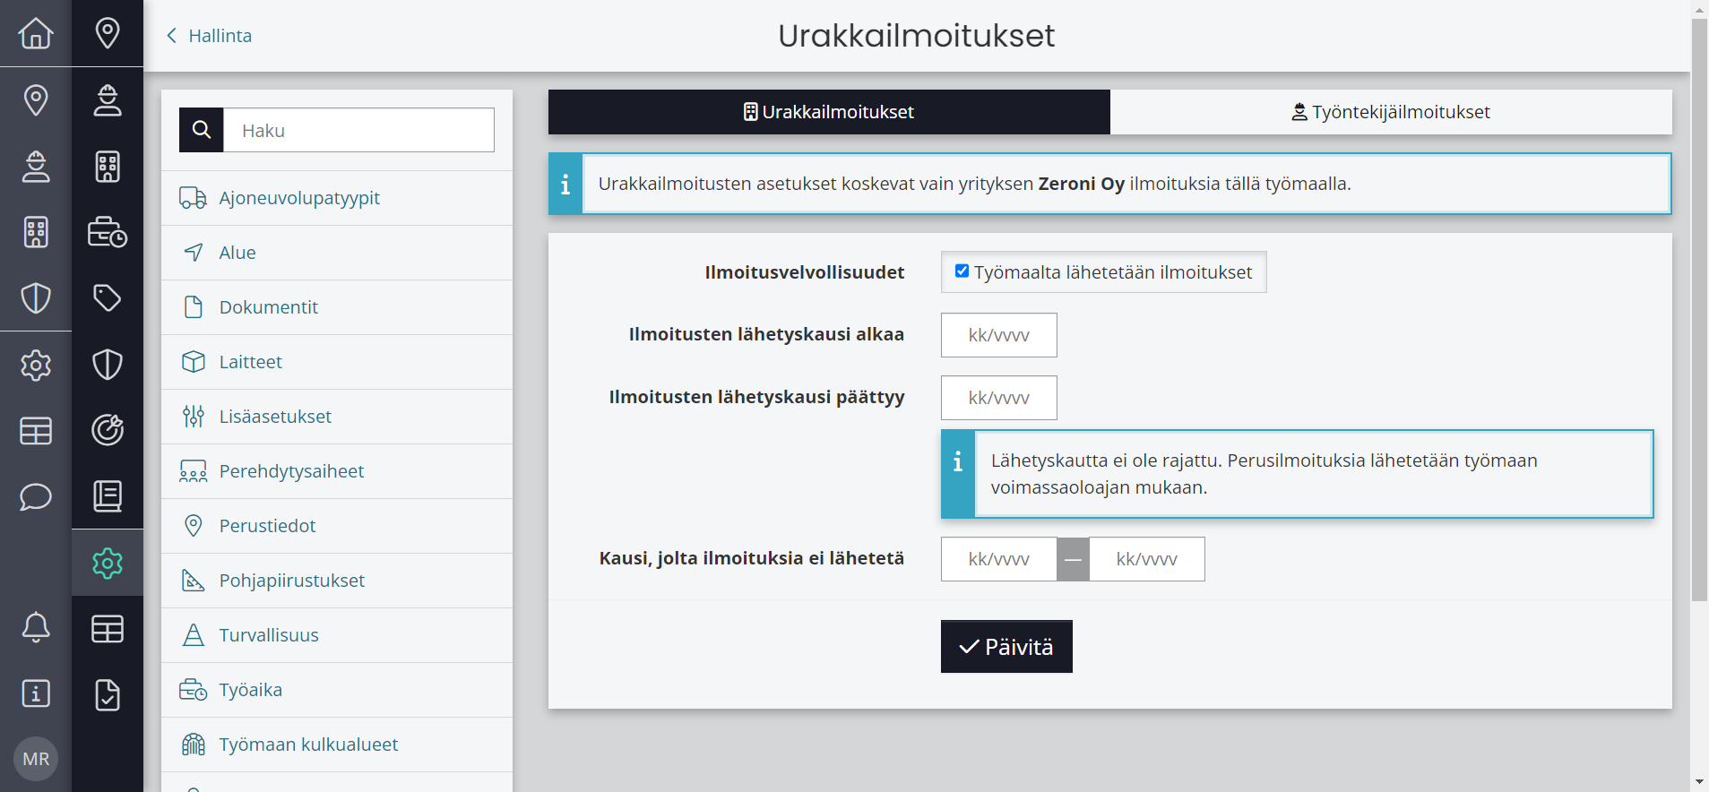Select the building icon in the dark sidebar
1709x792 pixels.
point(108,166)
